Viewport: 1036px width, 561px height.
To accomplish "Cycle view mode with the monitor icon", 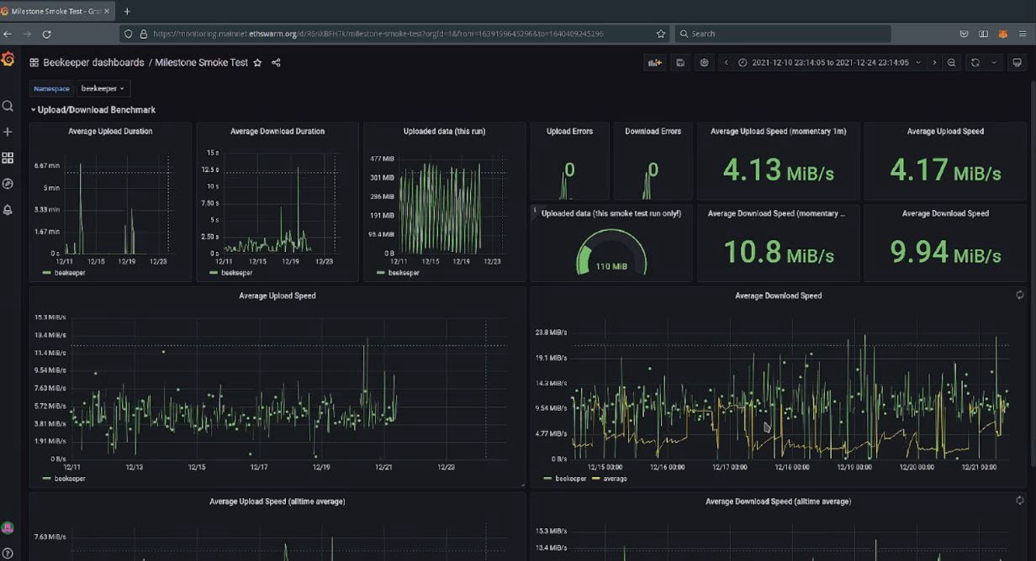I will (1017, 63).
